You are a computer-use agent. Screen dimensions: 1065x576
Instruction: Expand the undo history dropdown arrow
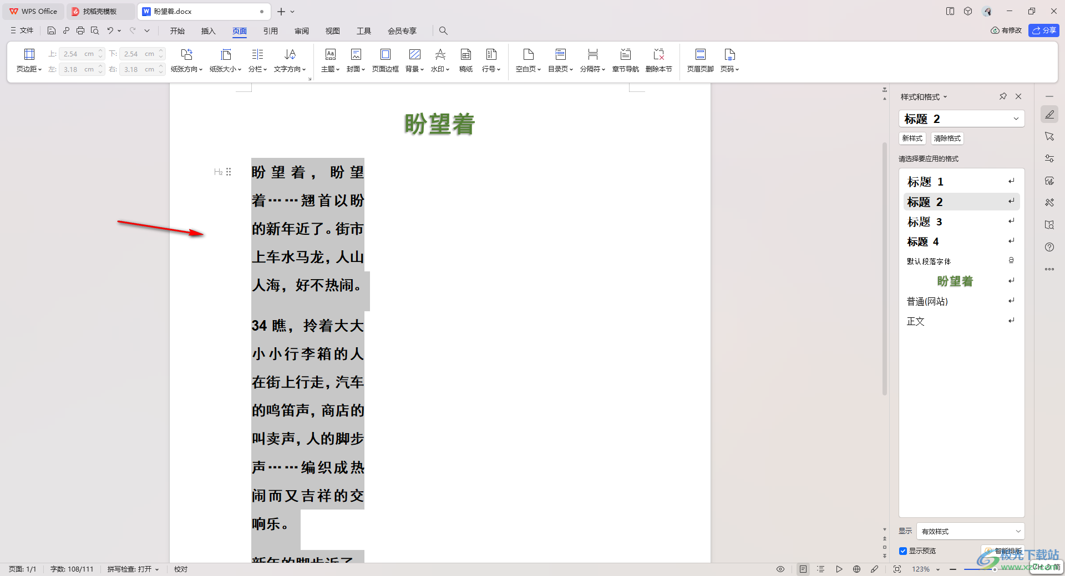119,30
